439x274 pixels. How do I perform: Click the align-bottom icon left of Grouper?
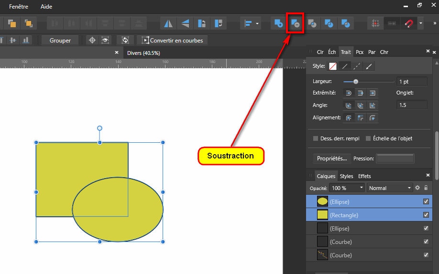pos(26,40)
